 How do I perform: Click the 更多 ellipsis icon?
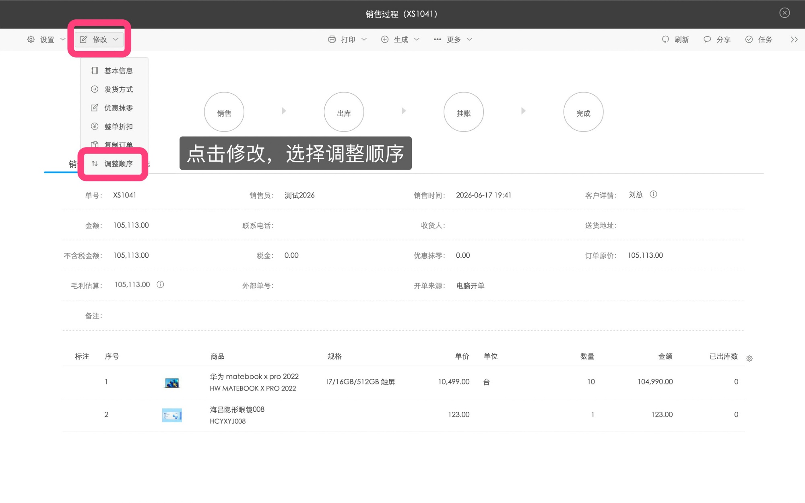coord(438,39)
